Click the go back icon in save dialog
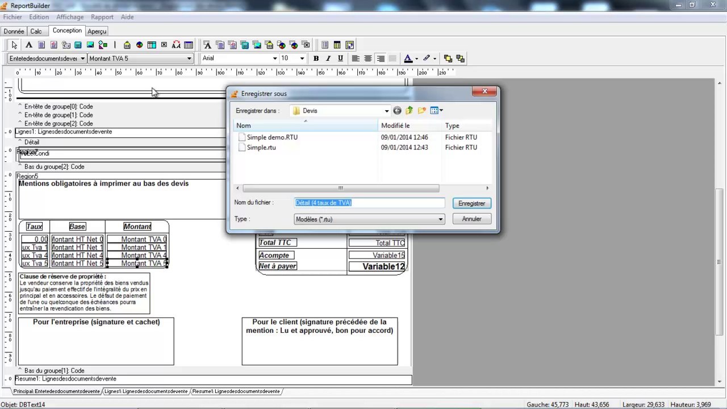Screen dimensions: 727x409 coord(397,111)
